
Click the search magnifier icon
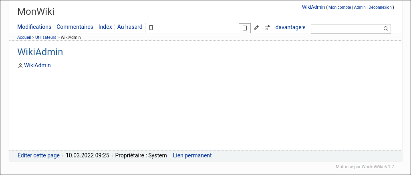click(386, 29)
